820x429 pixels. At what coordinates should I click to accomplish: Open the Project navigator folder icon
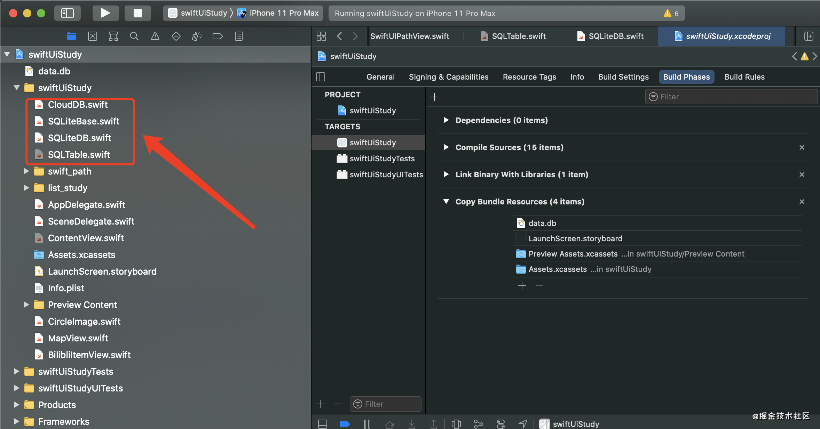72,36
